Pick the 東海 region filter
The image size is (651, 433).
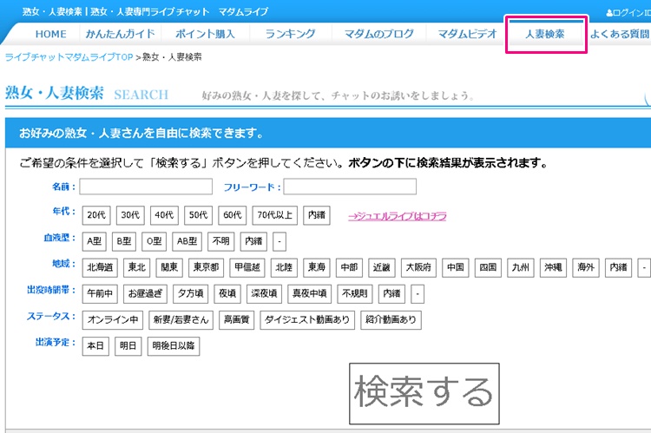(317, 267)
